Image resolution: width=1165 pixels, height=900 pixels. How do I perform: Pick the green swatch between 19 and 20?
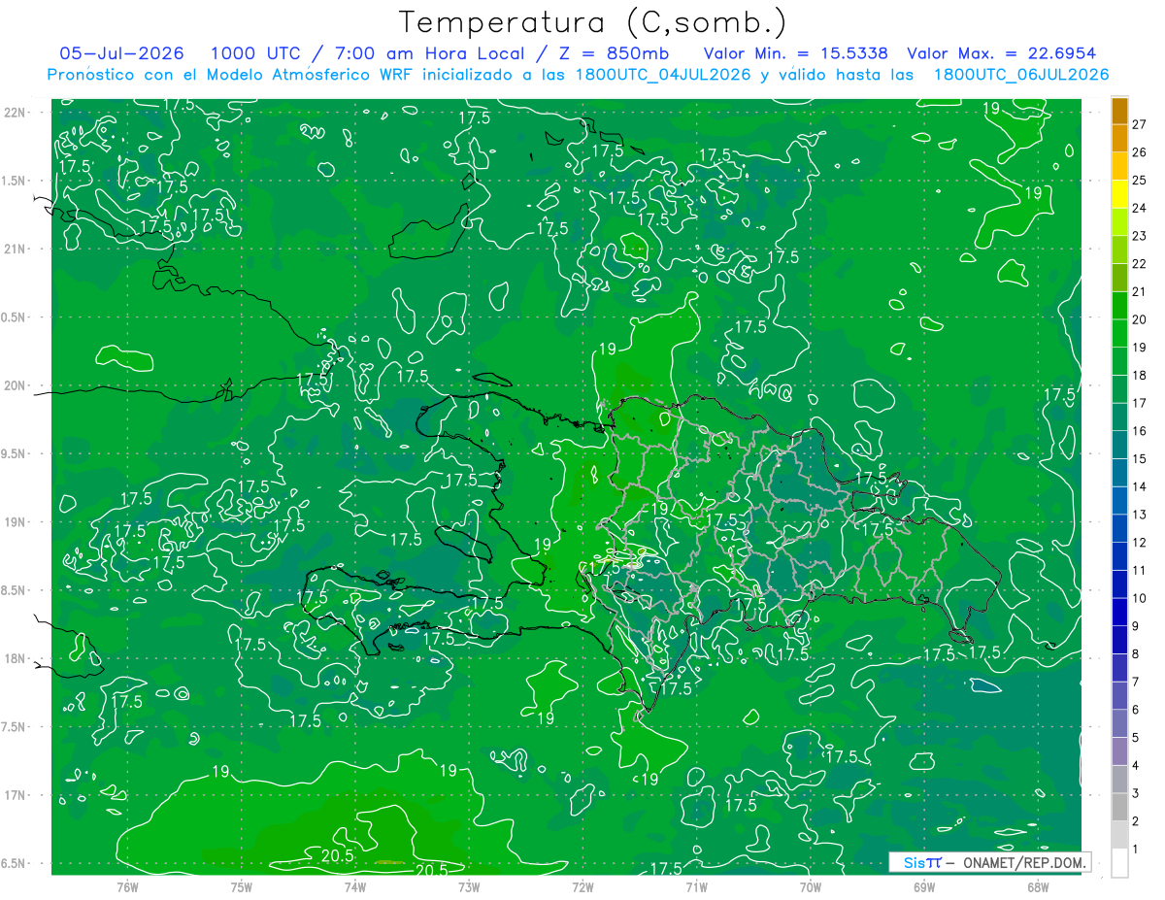pos(1119,333)
